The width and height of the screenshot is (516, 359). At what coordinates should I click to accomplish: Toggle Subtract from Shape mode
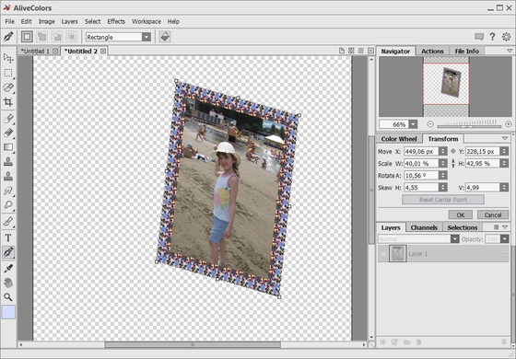point(57,37)
